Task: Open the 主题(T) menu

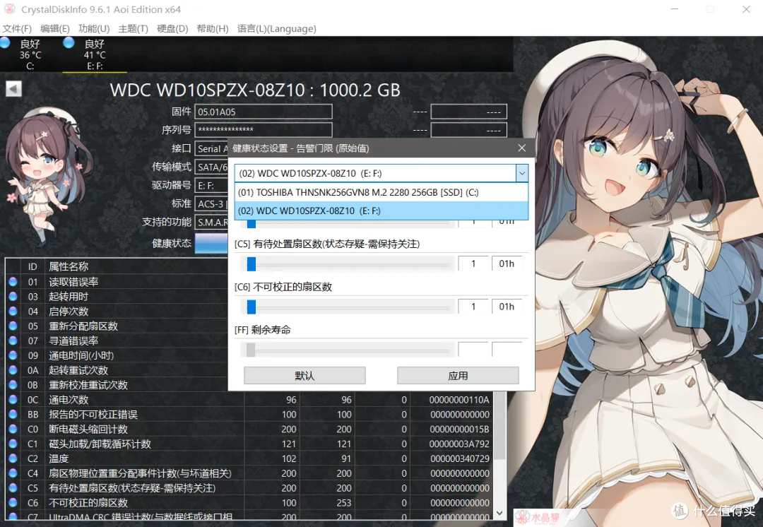Action: [133, 29]
